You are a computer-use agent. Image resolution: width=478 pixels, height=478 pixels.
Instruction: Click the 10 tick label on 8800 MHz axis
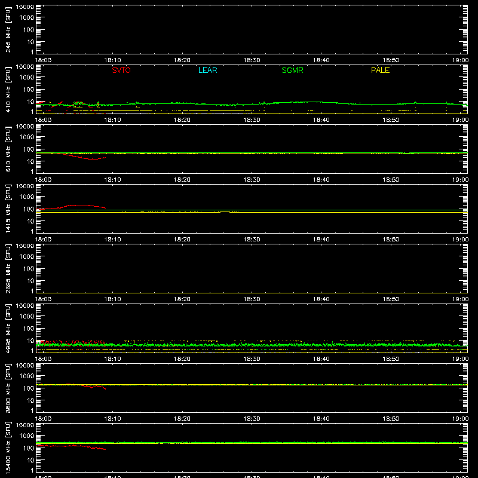click(x=31, y=400)
